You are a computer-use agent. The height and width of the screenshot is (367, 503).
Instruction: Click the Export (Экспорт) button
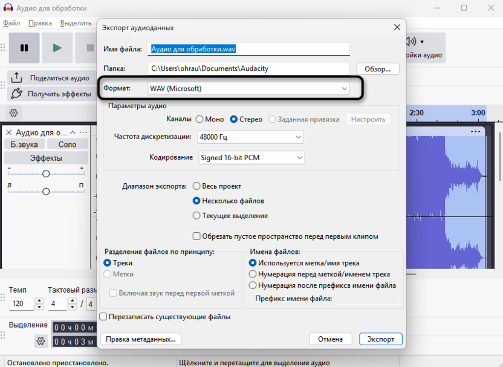pyautogui.click(x=381, y=339)
